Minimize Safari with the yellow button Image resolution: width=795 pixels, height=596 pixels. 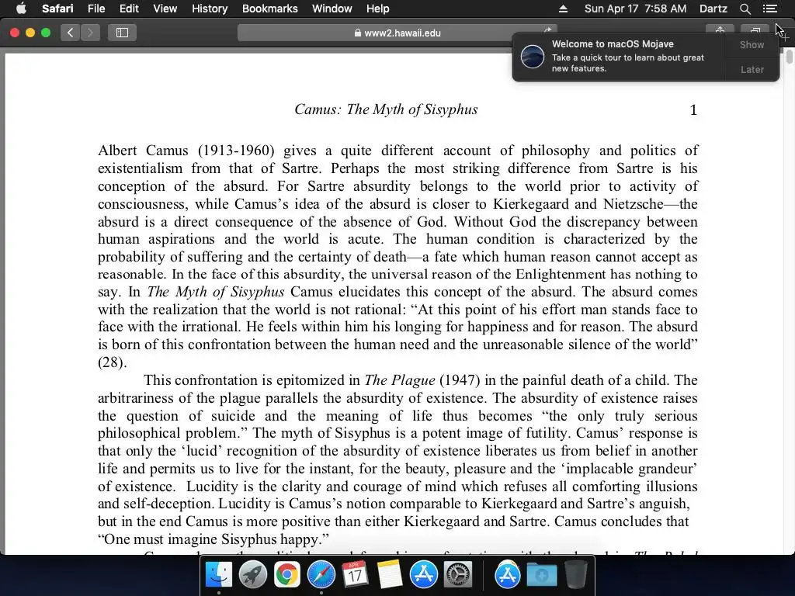coord(30,33)
